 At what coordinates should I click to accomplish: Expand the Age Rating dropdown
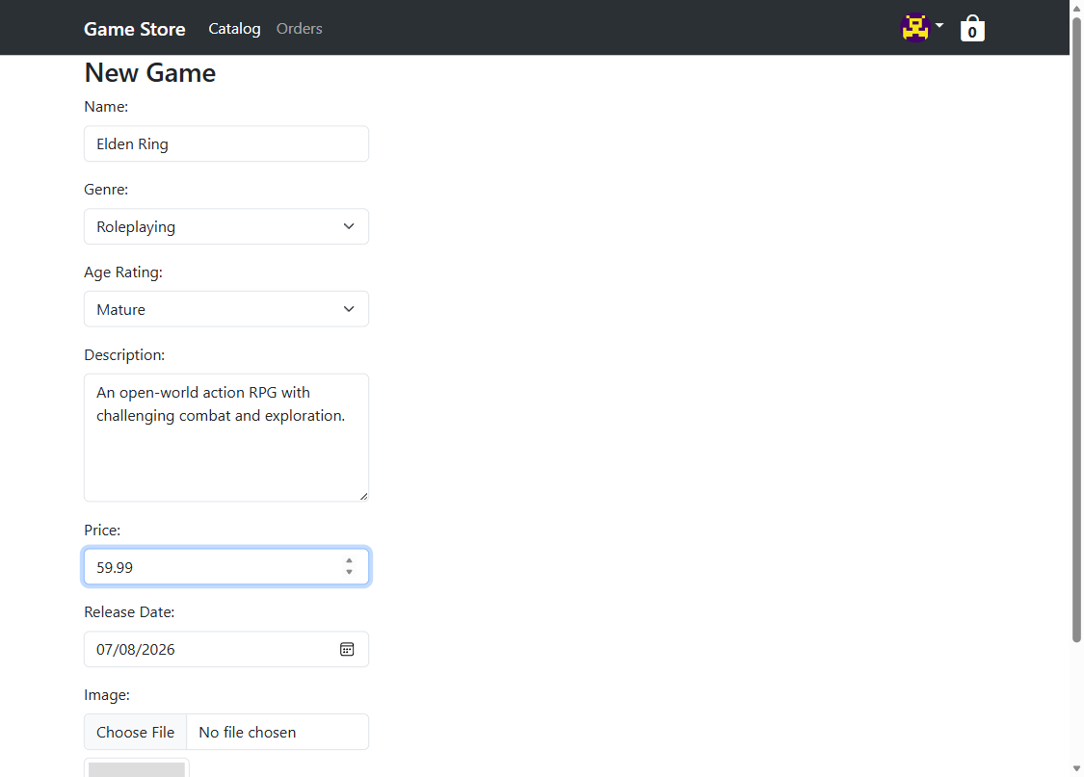tap(226, 309)
